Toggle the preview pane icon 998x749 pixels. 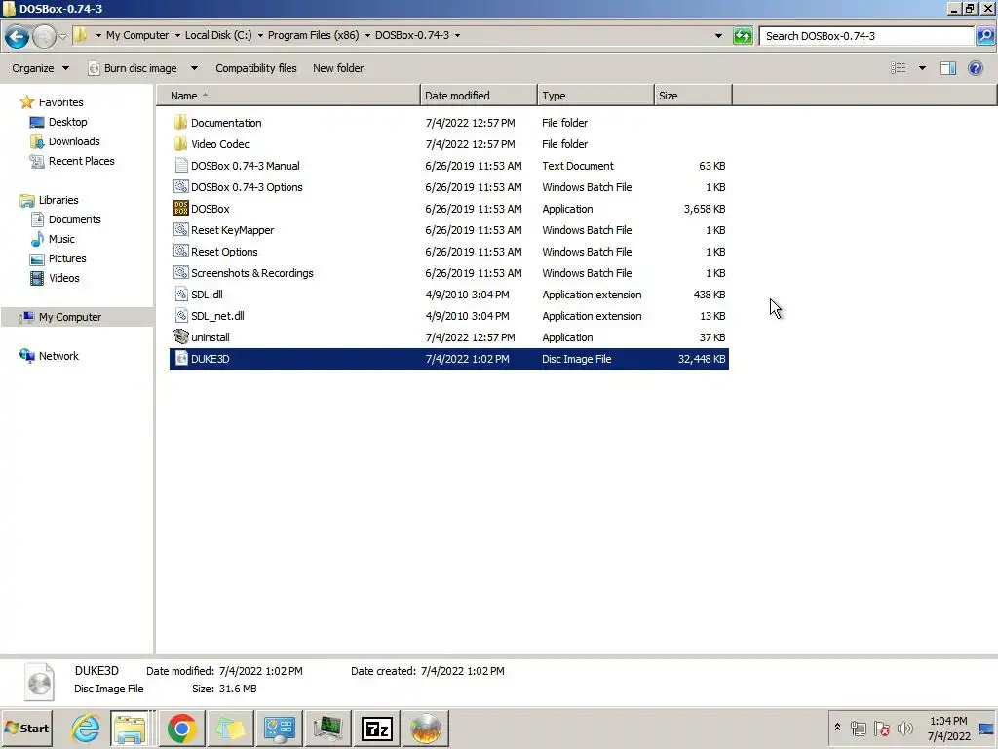[x=948, y=68]
